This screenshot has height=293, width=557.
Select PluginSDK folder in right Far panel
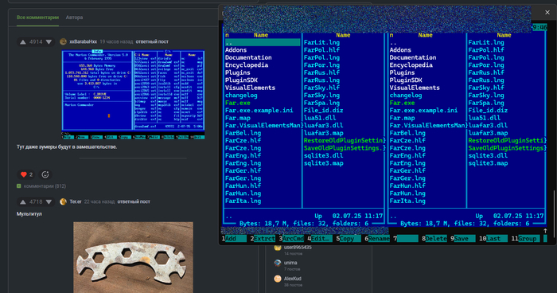pyautogui.click(x=406, y=80)
